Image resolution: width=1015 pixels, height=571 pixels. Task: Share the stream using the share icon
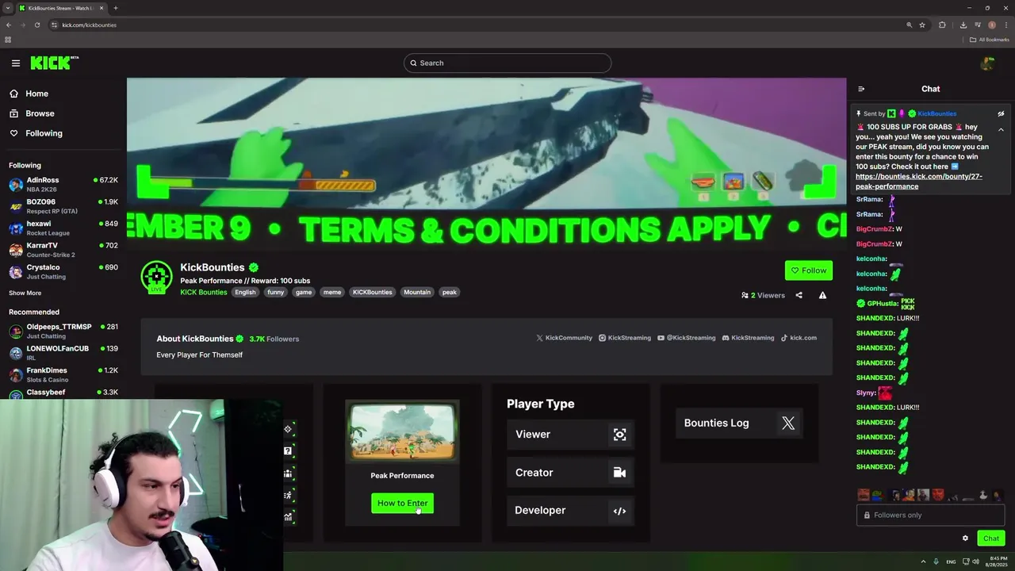[x=799, y=295]
